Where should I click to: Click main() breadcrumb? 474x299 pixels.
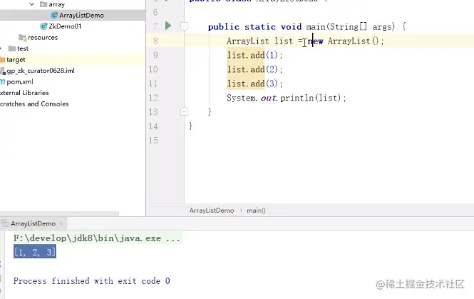tap(256, 211)
